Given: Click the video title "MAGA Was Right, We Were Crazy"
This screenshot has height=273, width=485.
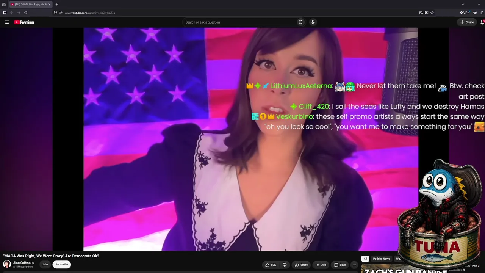Looking at the screenshot, I should (x=51, y=256).
